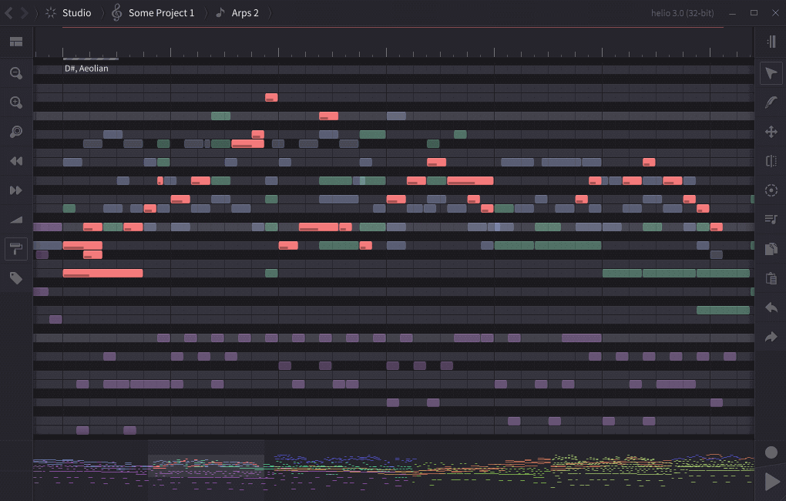Toggle the paint roller highlighting mode
Screen dimensions: 786x501
[16, 248]
